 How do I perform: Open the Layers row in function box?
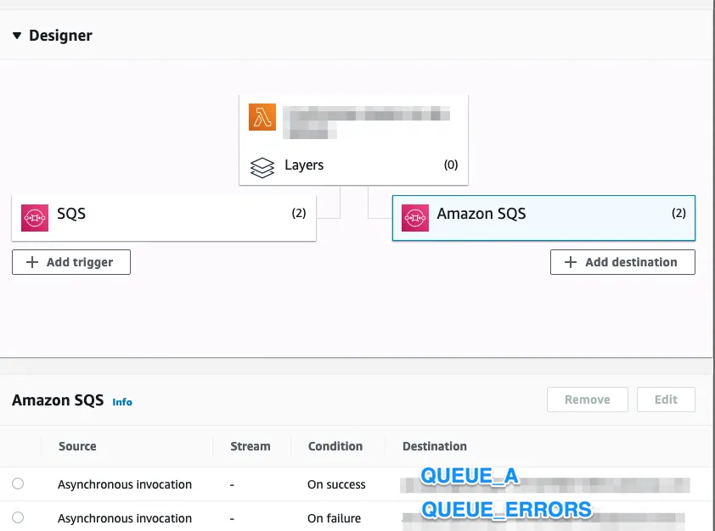(x=353, y=165)
